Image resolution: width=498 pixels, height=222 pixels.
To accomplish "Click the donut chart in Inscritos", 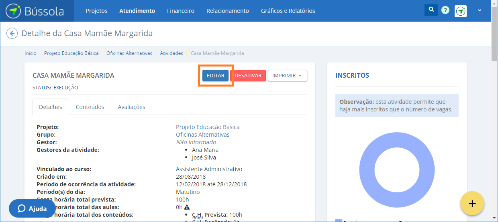I will (397, 170).
